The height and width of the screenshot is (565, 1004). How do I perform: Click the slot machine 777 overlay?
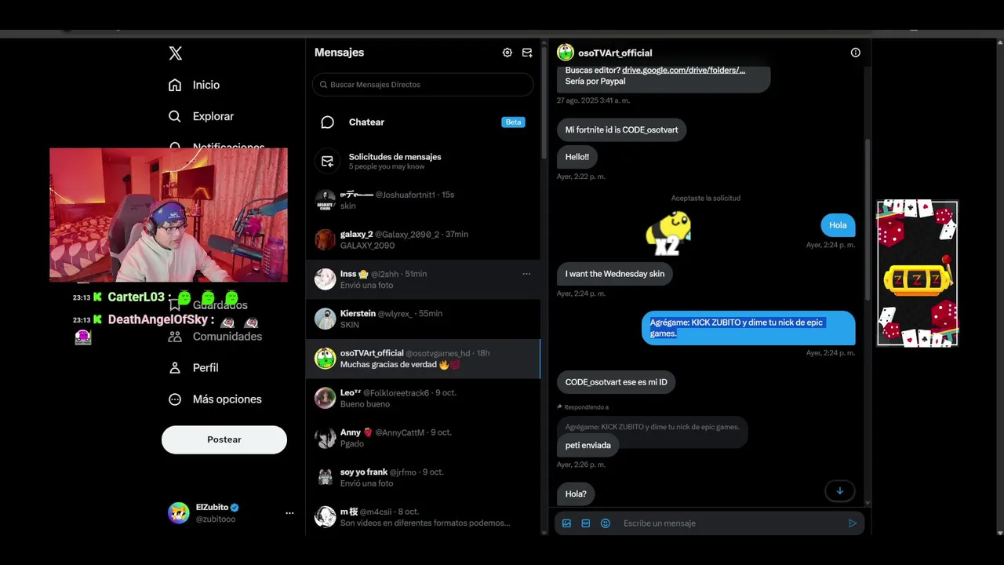(x=917, y=273)
